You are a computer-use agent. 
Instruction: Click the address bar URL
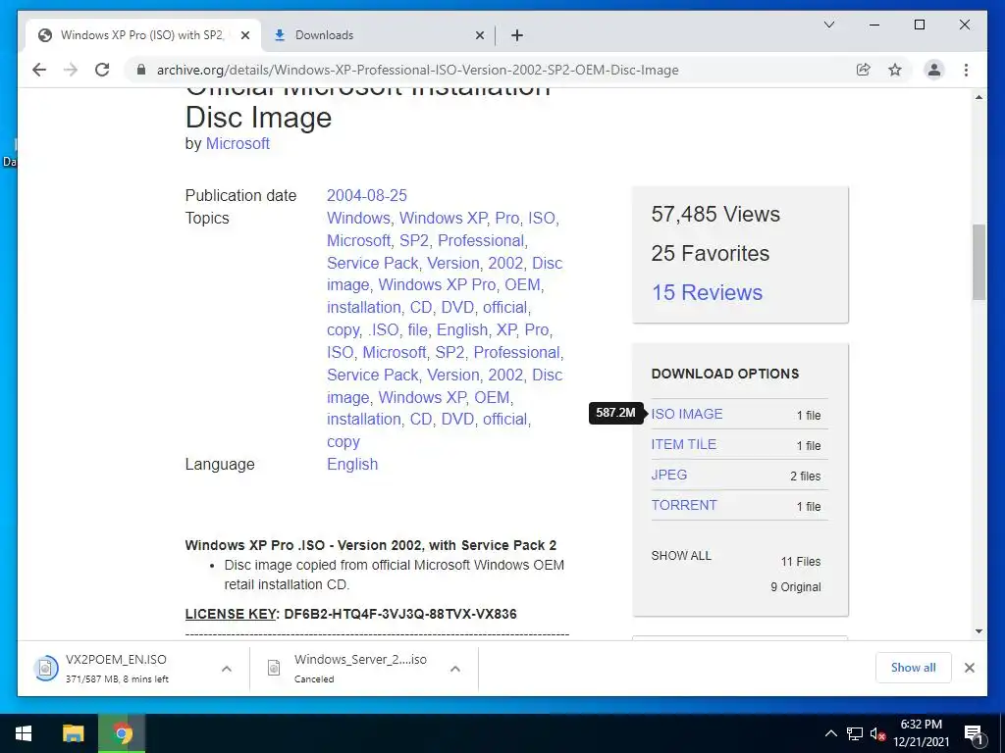[417, 70]
